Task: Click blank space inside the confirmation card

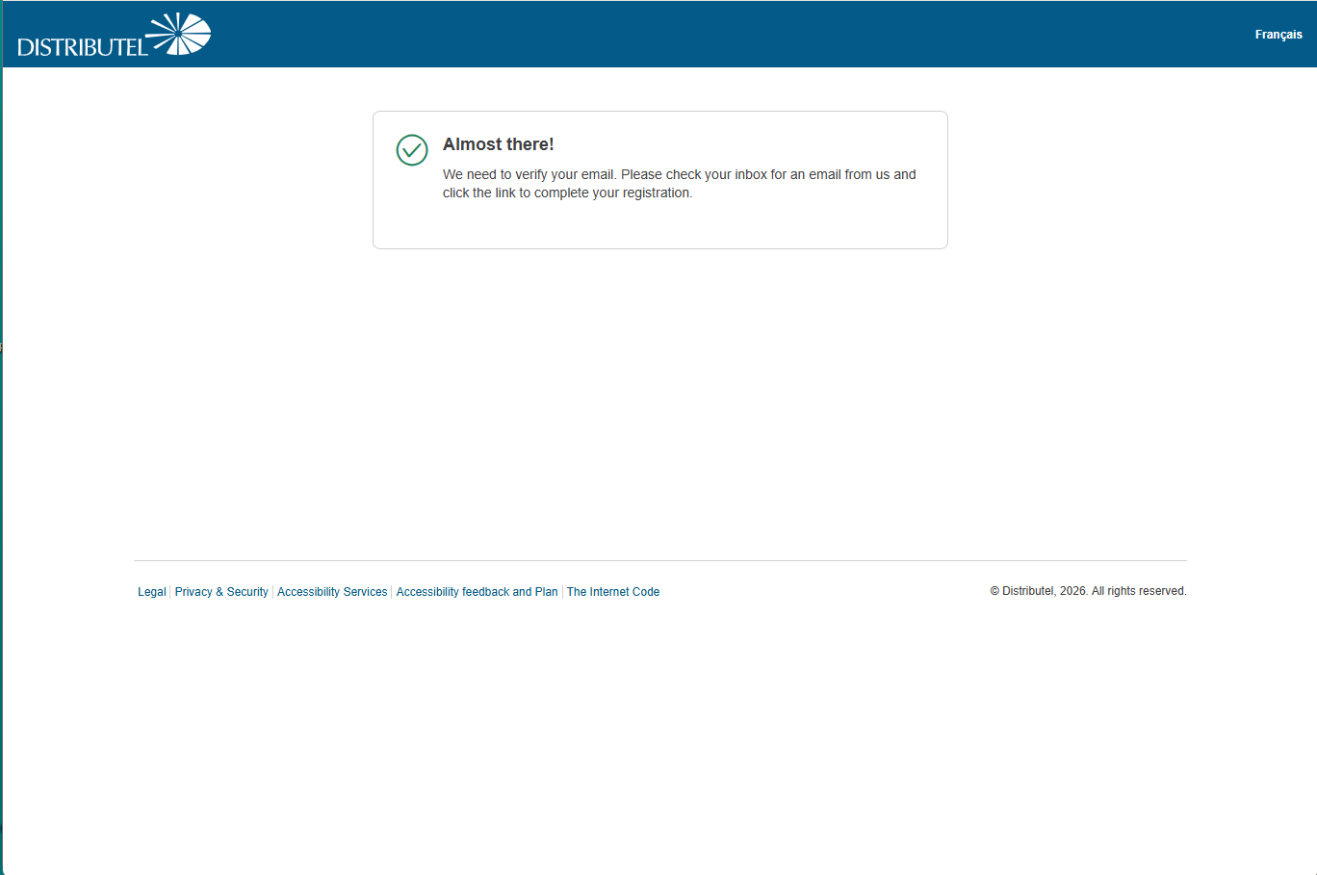Action: [674, 226]
